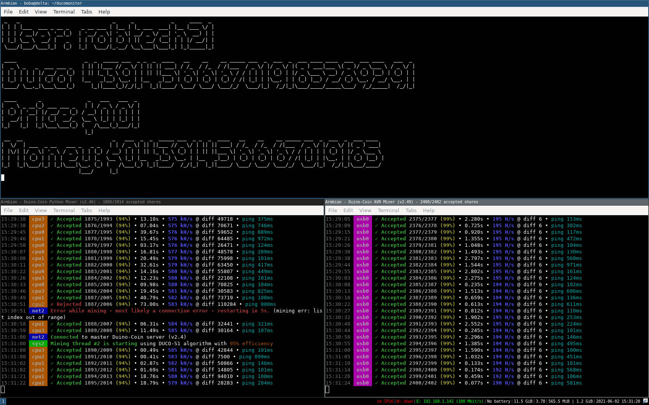The width and height of the screenshot is (649, 405).
Task: Click '1.2 GiB' memory status entry
Action: (584, 401)
